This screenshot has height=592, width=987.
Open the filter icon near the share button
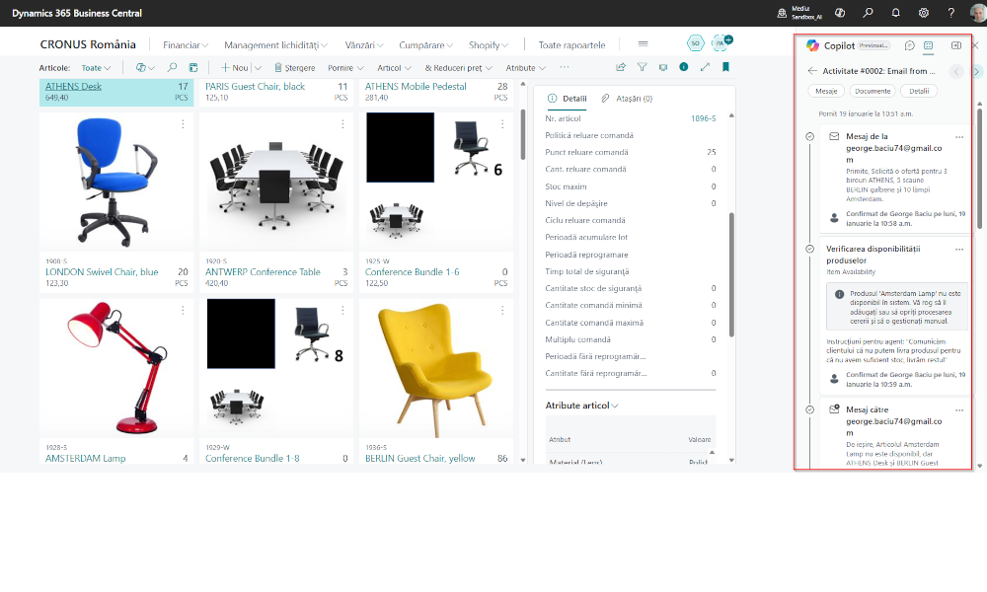pyautogui.click(x=640, y=67)
